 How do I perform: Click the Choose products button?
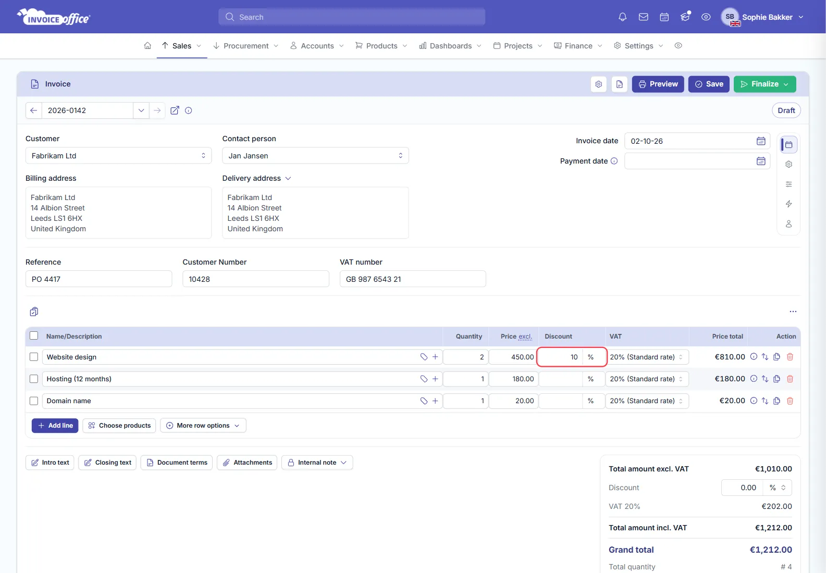coord(119,426)
